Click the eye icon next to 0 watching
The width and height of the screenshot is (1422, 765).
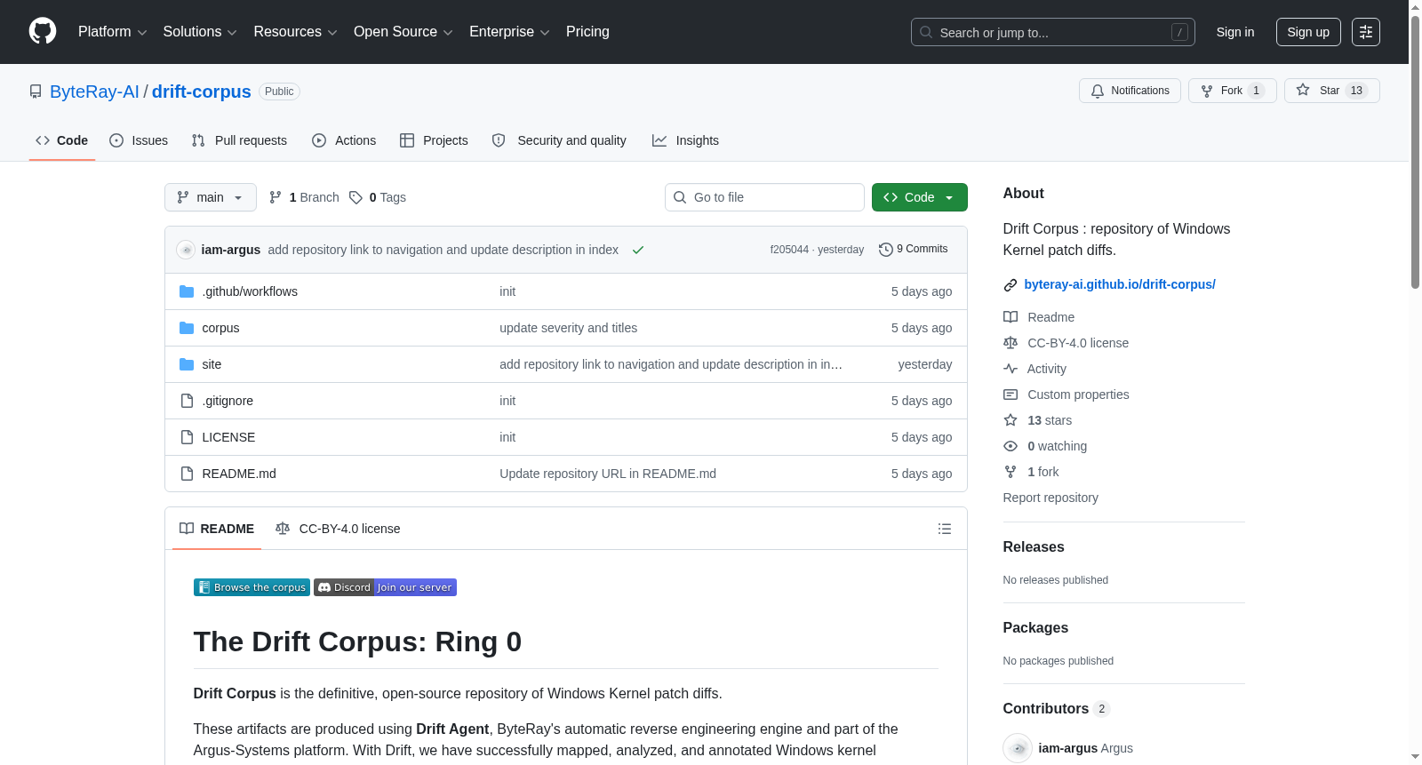1011,446
